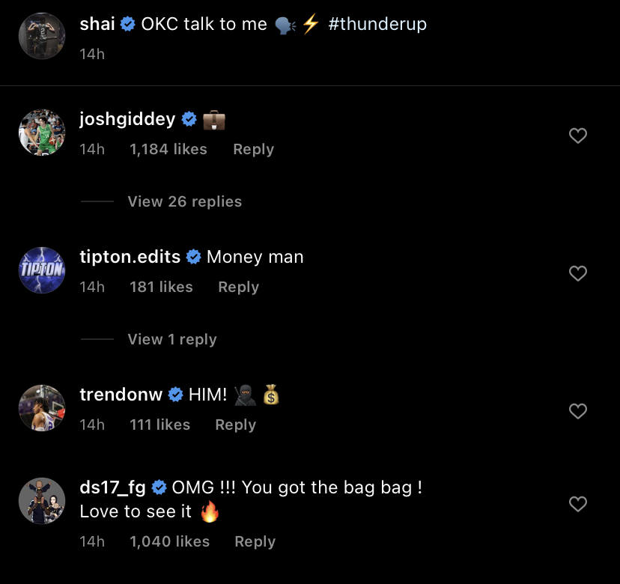Reply to trendonw's comment
This screenshot has height=584, width=620.
click(235, 425)
